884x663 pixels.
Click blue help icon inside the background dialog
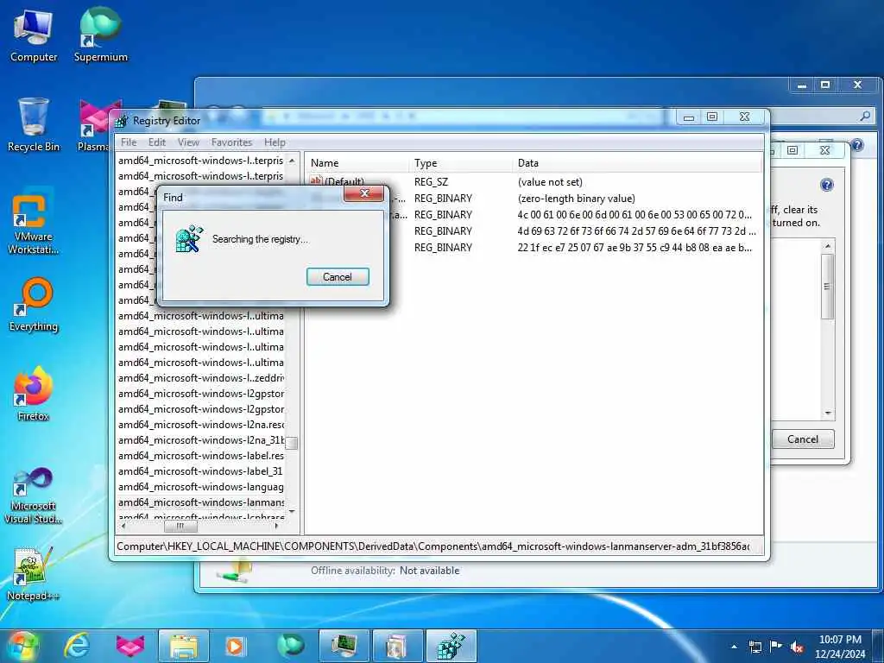pyautogui.click(x=826, y=185)
